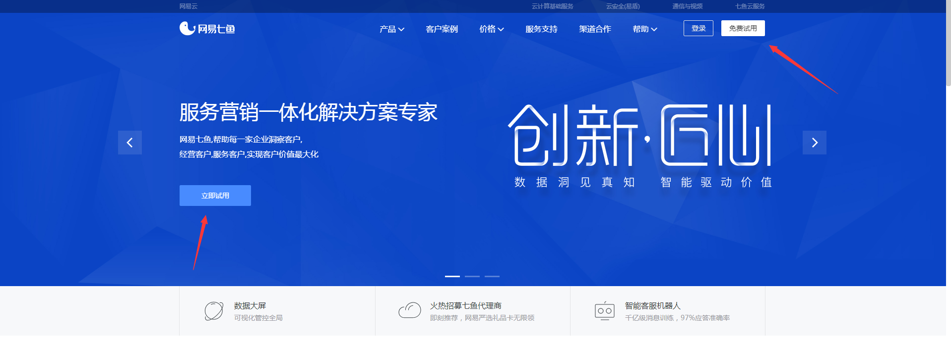
Task: Open the 数据大屏 title
Action: click(250, 306)
